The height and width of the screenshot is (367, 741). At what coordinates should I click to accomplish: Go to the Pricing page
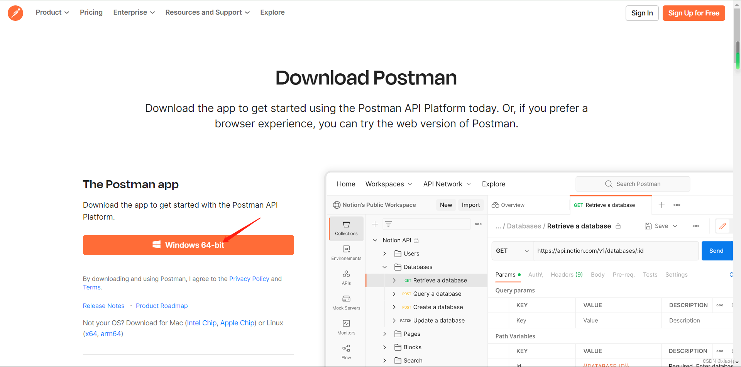(x=91, y=12)
